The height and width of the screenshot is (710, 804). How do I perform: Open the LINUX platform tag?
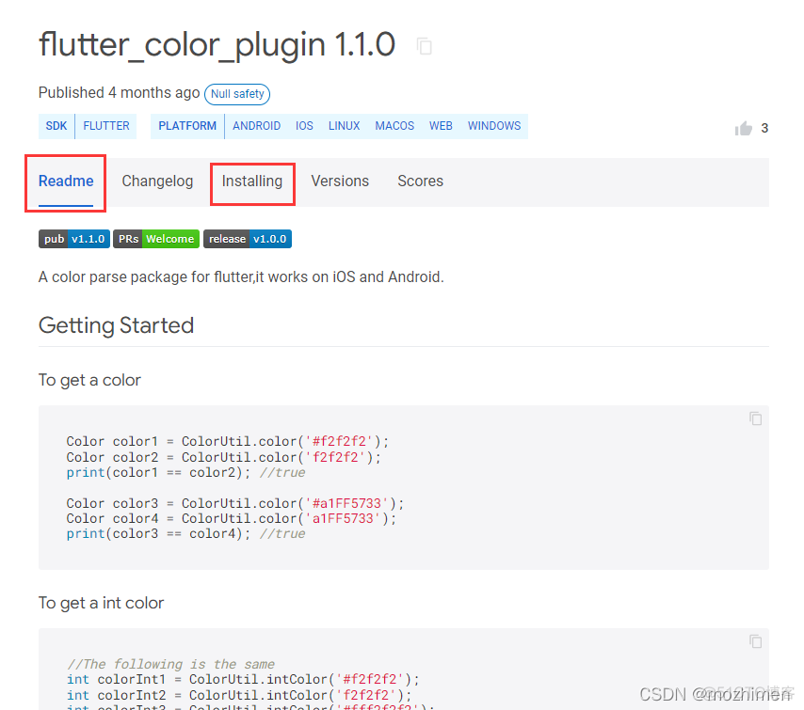pyautogui.click(x=344, y=126)
